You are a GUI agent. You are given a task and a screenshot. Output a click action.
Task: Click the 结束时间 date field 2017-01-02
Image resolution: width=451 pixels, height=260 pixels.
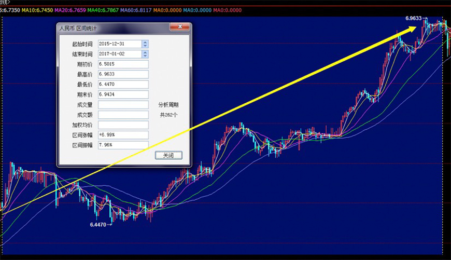[x=119, y=54]
